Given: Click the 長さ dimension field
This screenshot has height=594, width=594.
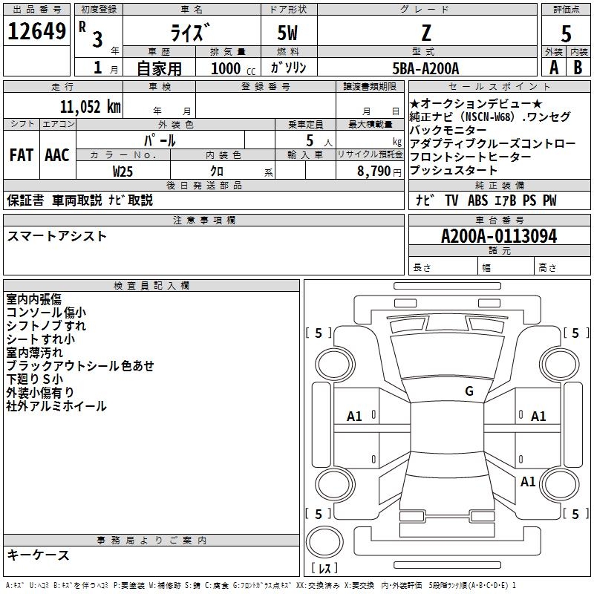Looking at the screenshot, I should (x=443, y=266).
